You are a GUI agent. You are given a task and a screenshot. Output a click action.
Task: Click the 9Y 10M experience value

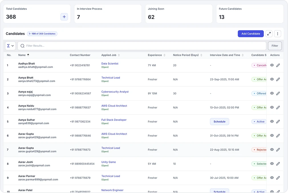[x=152, y=94]
